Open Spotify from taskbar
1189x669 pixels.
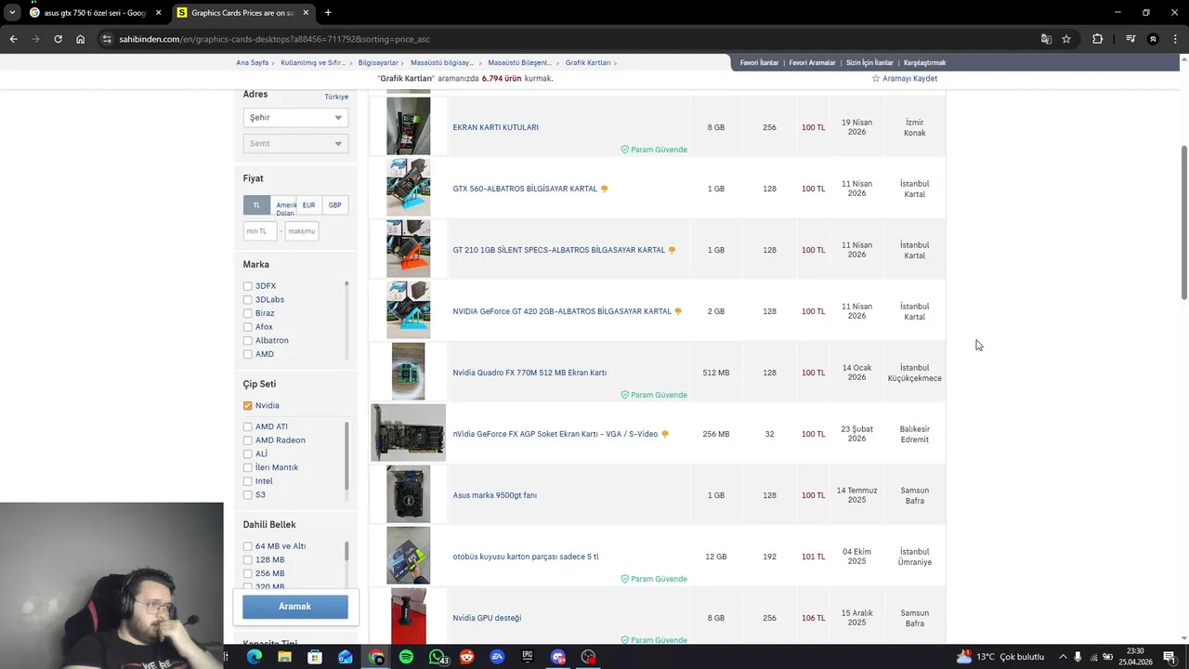pos(406,657)
